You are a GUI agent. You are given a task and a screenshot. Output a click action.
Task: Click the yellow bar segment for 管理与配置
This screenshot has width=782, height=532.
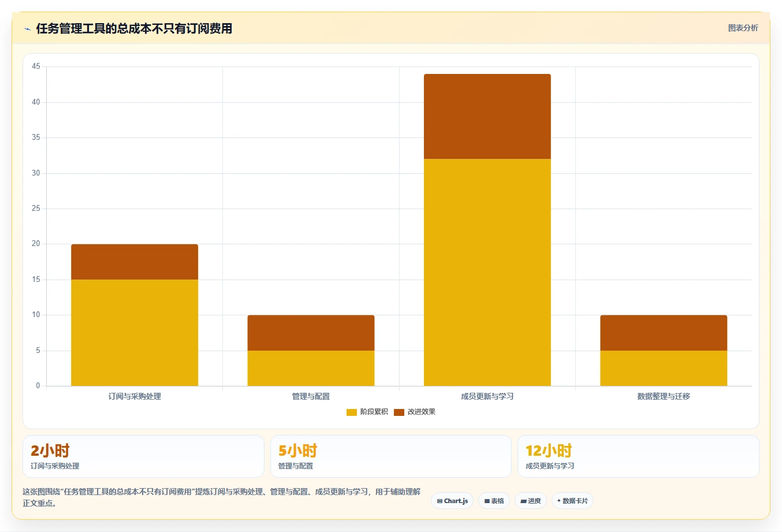(311, 368)
